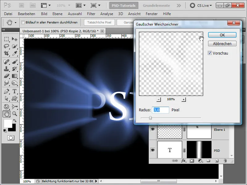This screenshot has width=247, height=185.
Task: Launch Mini Bridge from the top bar
Action: [33, 6]
